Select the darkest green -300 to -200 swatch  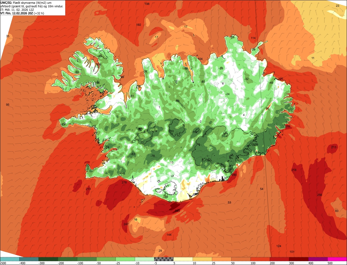[48, 259]
